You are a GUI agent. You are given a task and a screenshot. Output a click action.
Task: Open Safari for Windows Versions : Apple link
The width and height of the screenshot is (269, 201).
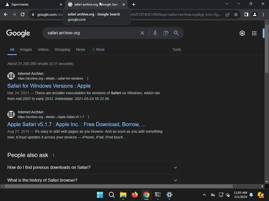coord(49,86)
